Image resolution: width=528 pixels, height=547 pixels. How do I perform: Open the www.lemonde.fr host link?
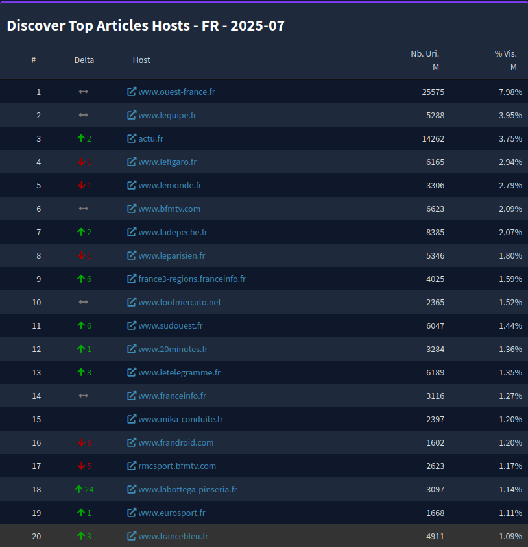pyautogui.click(x=170, y=185)
